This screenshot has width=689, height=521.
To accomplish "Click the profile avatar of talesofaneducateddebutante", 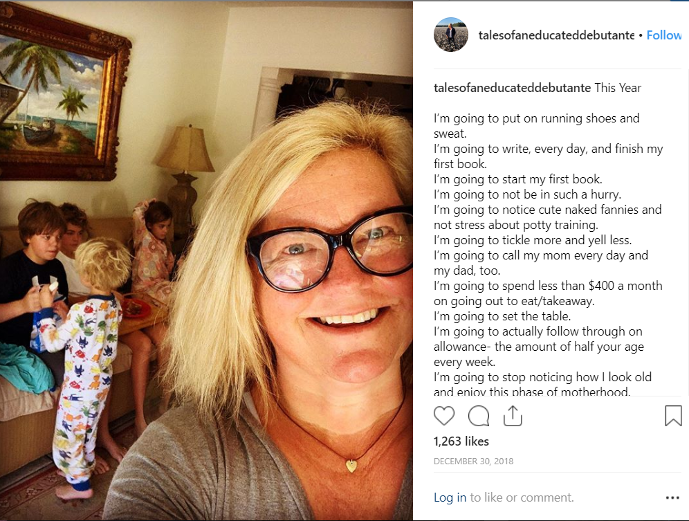I will point(451,35).
